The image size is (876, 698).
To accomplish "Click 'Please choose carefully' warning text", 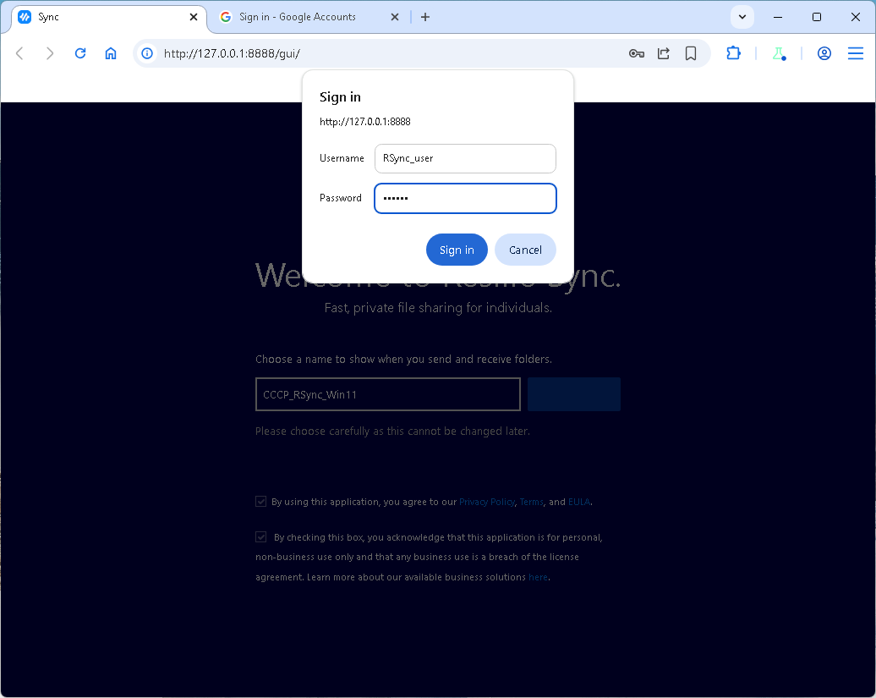I will [392, 431].
